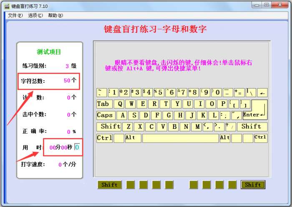Click the U key on the virtual keyboard
Viewport: 292px width, 207px height.
(189, 104)
